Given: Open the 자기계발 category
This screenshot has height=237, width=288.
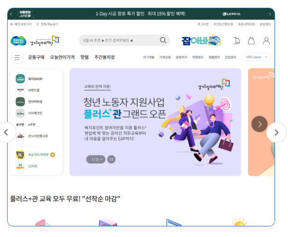Looking at the screenshot, I should 149,57.
